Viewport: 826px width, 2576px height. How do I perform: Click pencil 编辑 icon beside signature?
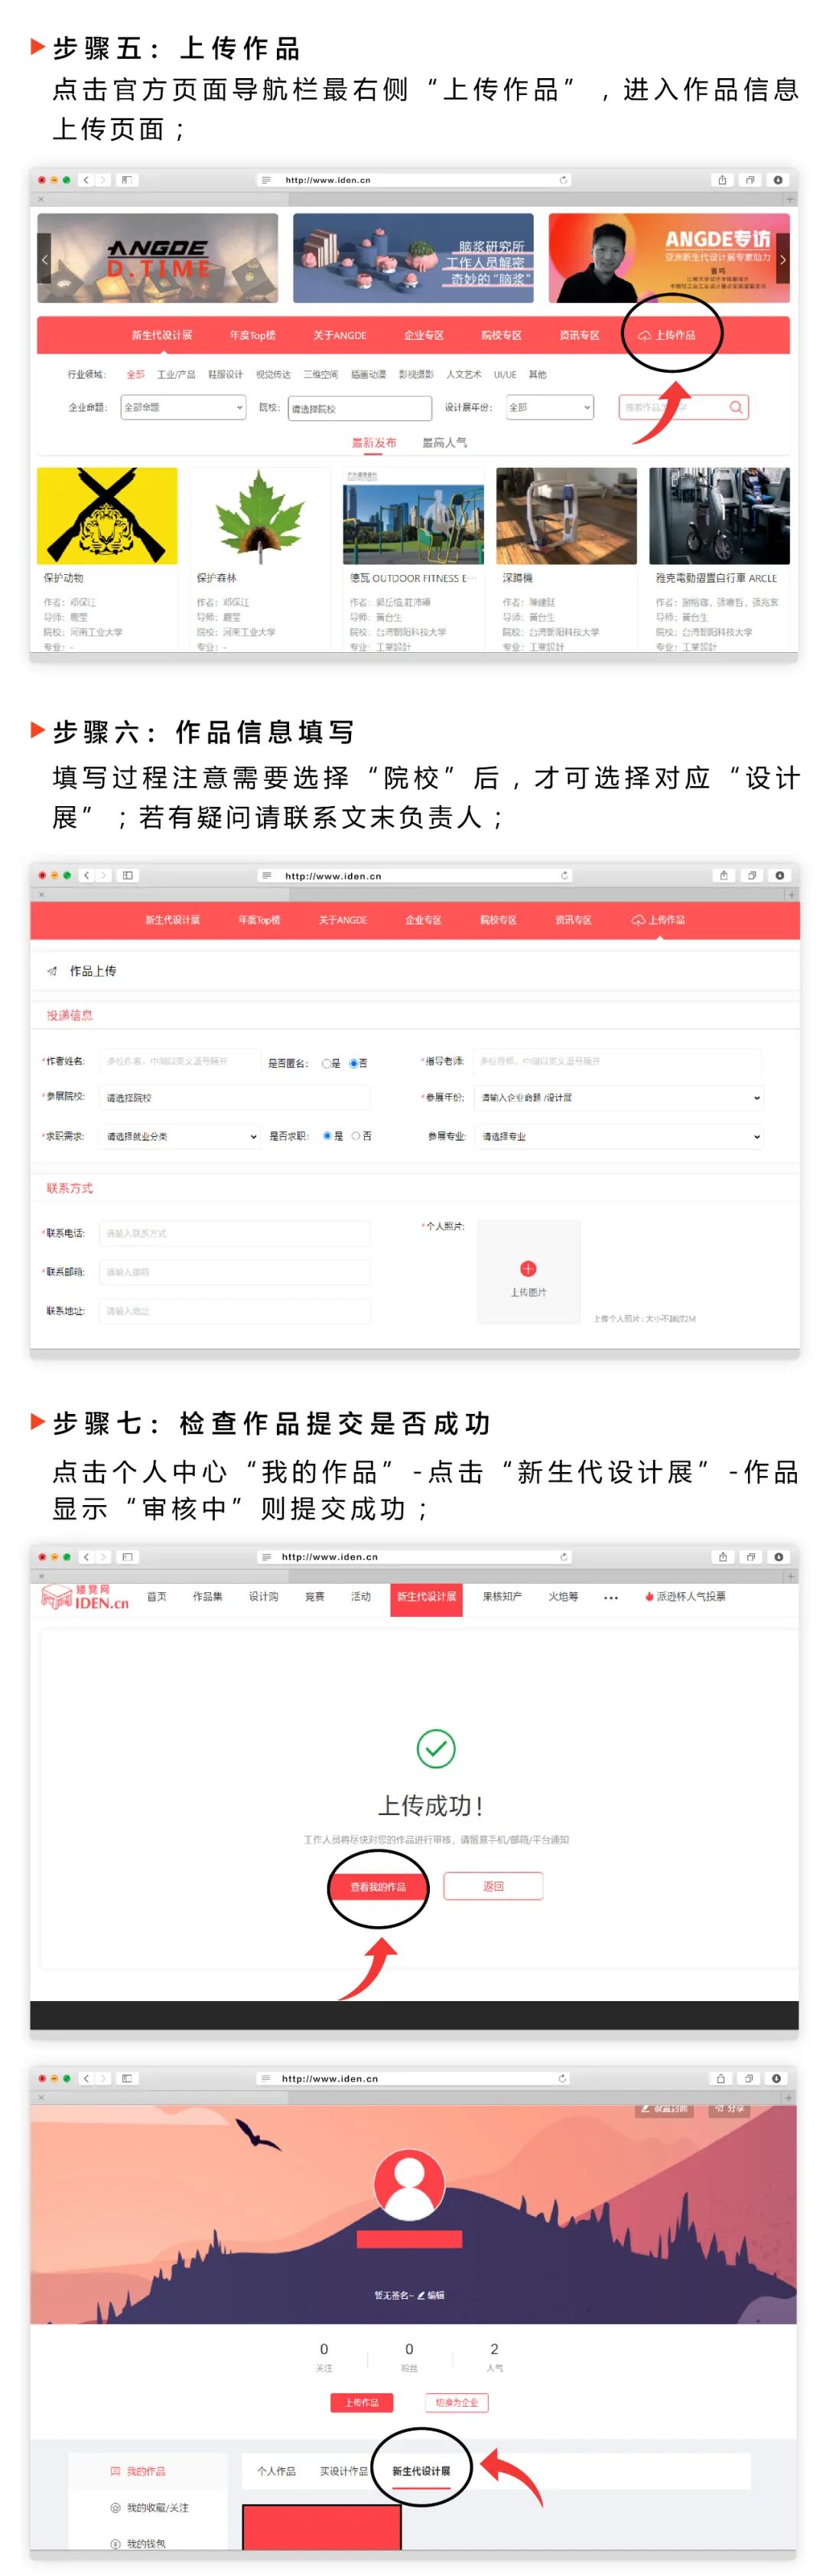pyautogui.click(x=421, y=2295)
